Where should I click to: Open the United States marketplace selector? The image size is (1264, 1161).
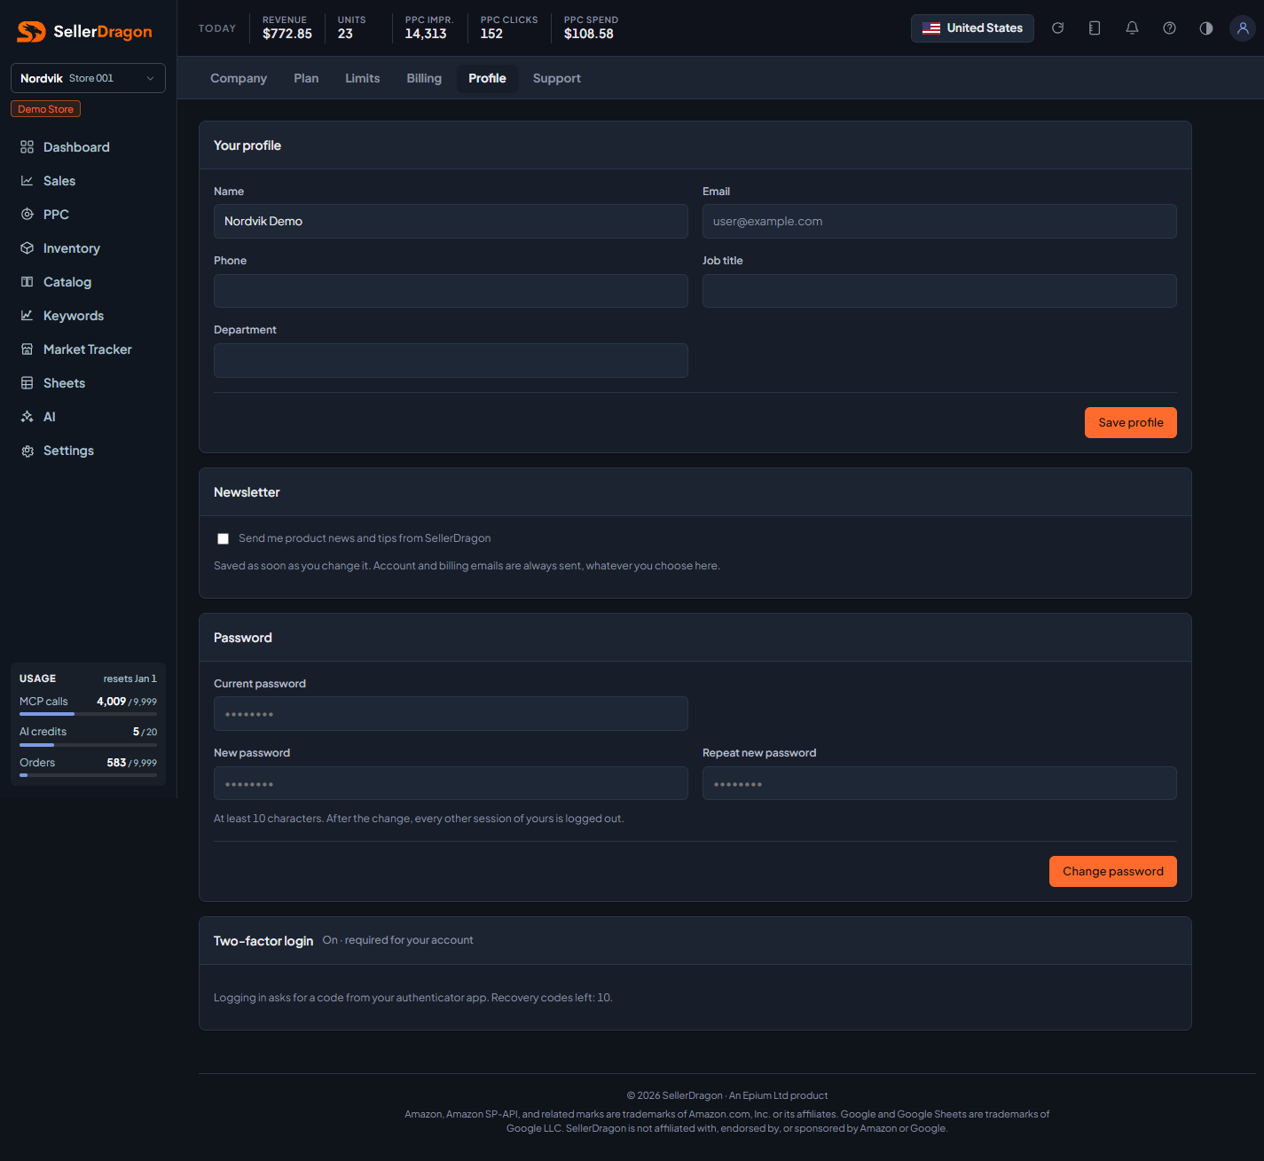tap(972, 28)
